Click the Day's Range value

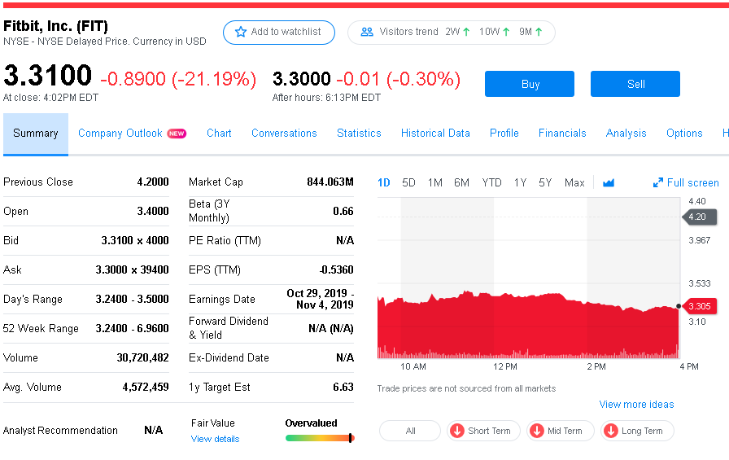tap(132, 300)
